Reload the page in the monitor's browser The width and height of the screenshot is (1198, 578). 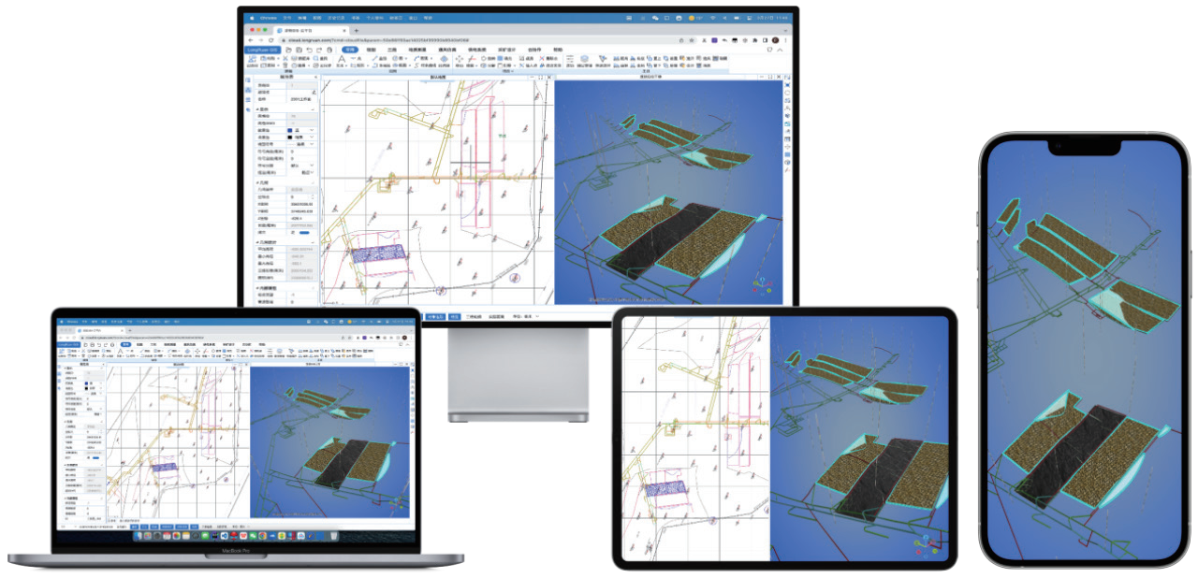click(x=270, y=40)
